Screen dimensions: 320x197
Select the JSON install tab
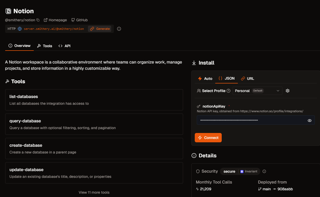227,78
